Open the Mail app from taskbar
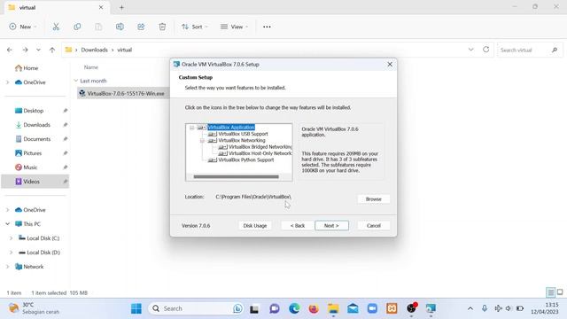This screenshot has width=567, height=319. (x=353, y=308)
